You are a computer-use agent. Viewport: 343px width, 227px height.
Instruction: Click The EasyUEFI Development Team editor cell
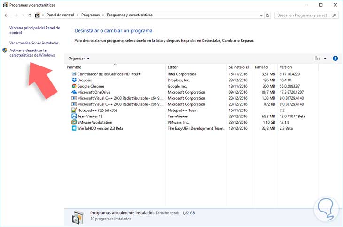point(196,128)
